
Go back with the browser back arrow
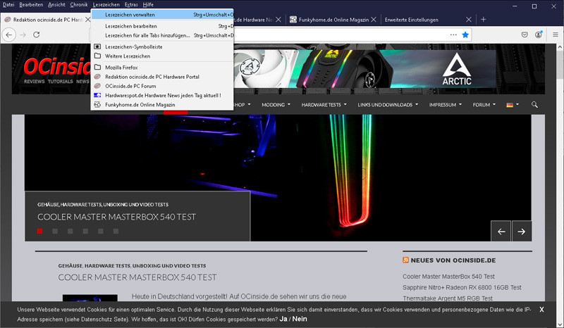tap(9, 35)
